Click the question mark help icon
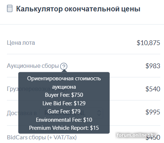The width and height of the screenshot is (164, 143). tap(64, 66)
